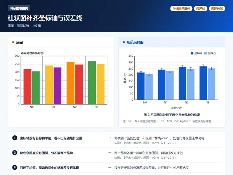233x175 pixels.
Task: Click the 科研图表案例 badge
Action: 19,8
